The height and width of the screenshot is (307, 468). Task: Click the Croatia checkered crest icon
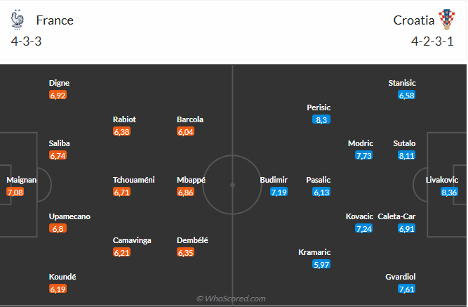coord(446,19)
